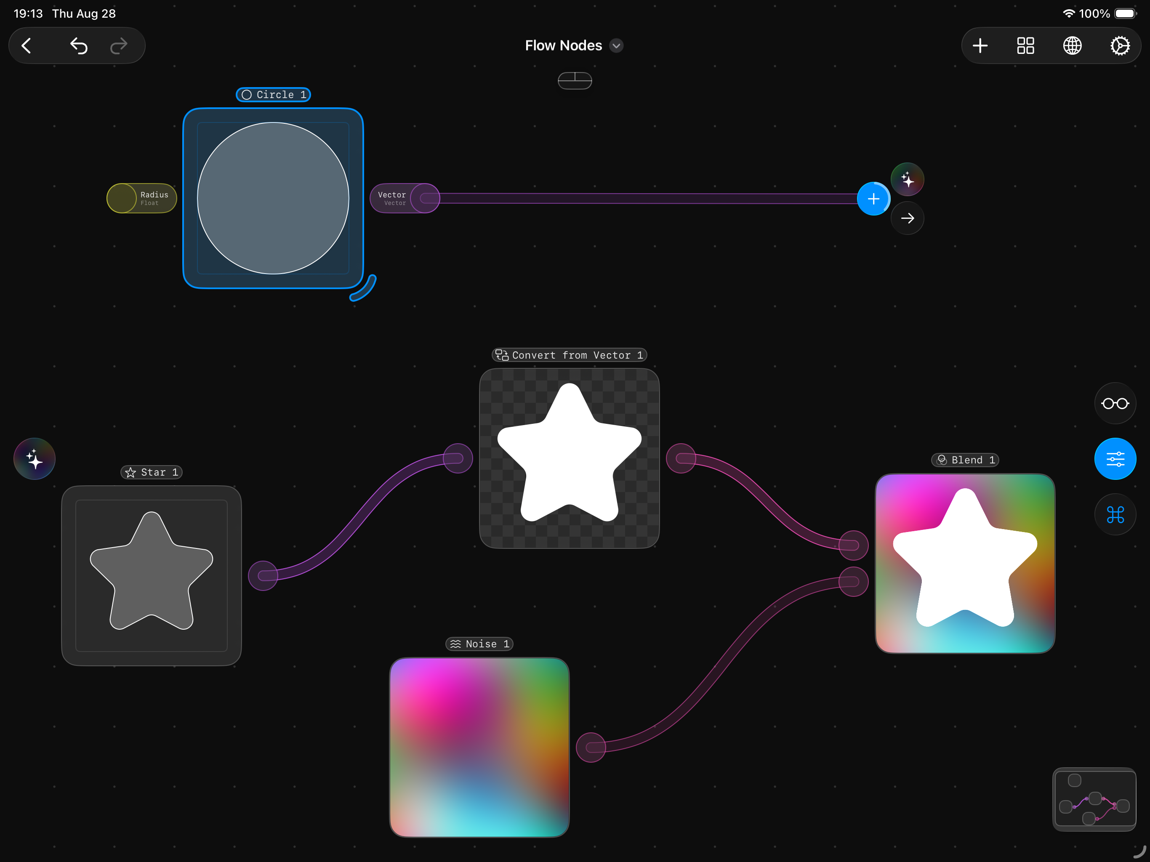Go back with left chevron
Viewport: 1150px width, 862px height.
[27, 46]
